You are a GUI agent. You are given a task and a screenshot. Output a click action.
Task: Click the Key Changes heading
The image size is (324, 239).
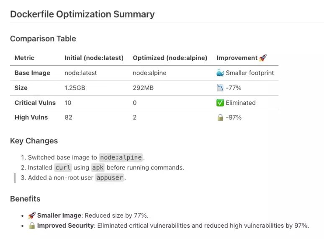tap(34, 141)
